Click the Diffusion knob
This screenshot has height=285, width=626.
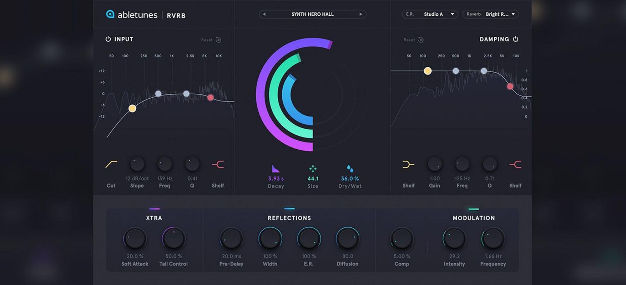click(348, 238)
